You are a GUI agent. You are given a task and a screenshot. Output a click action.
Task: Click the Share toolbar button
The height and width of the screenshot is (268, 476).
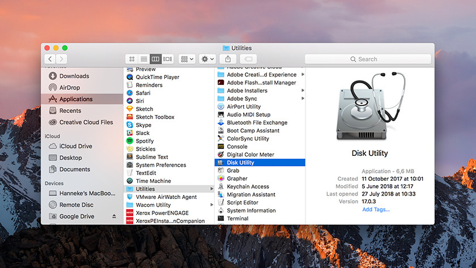click(x=228, y=59)
